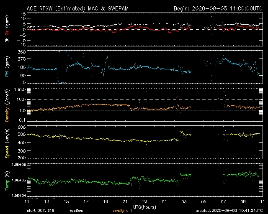This screenshot has height=214, width=268.
Task: Click the orange Density (/cm3) axis label
Action: 7,104
